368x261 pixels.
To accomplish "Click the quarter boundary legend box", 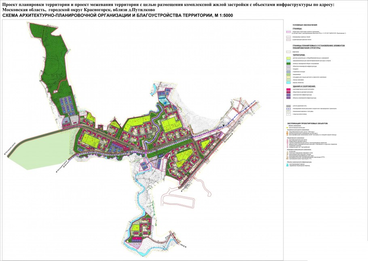I will tap(289, 52).
